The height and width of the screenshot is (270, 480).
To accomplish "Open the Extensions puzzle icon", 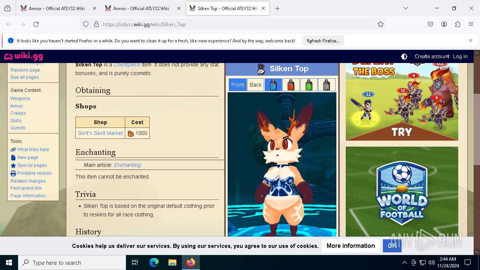I will pyautogui.click(x=457, y=24).
